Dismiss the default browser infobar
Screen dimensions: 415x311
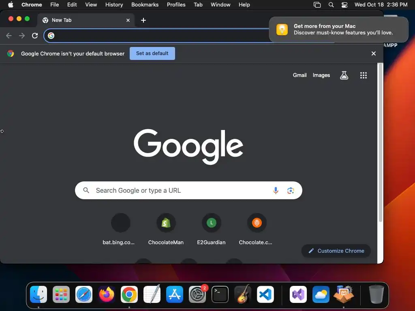click(373, 53)
